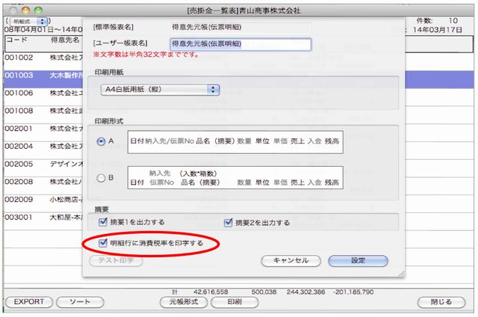
Task: Click the yellow minimize window button
Action: [x=25, y=10]
